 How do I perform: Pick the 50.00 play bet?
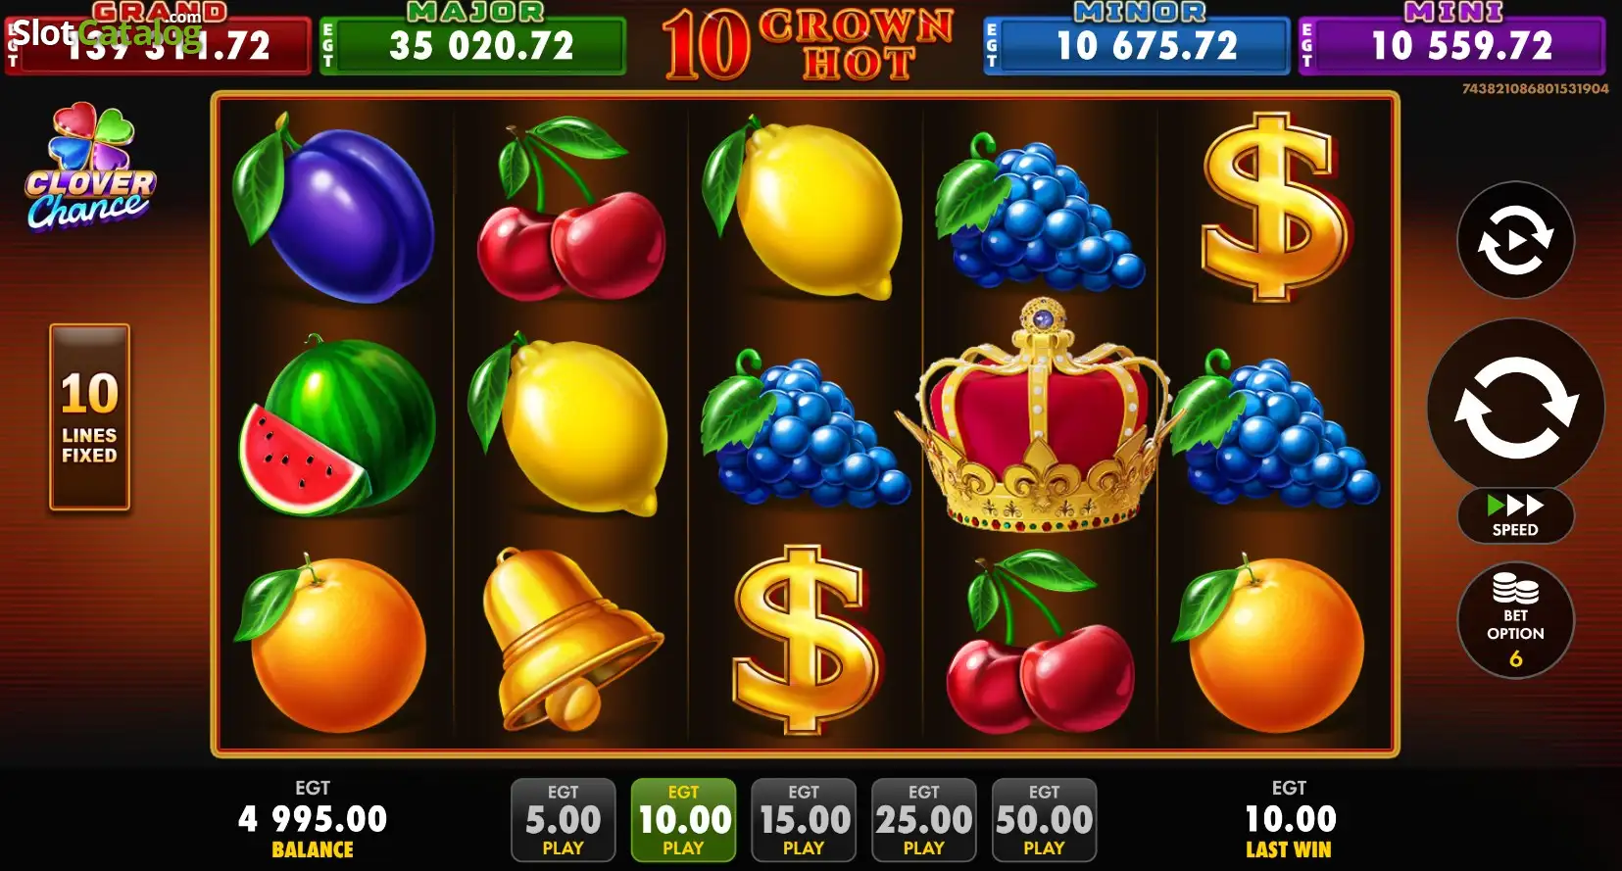[x=1044, y=820]
